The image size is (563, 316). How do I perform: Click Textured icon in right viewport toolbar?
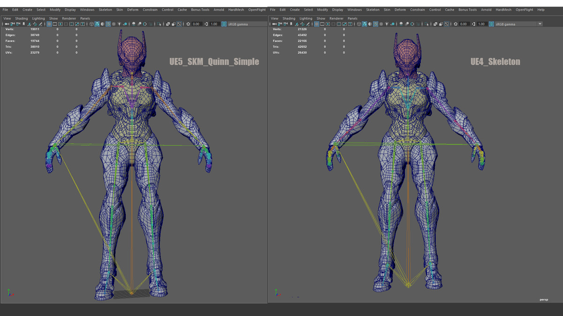(381, 24)
